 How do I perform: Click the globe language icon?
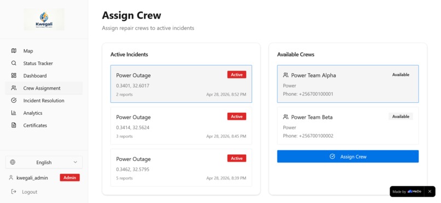point(13,162)
